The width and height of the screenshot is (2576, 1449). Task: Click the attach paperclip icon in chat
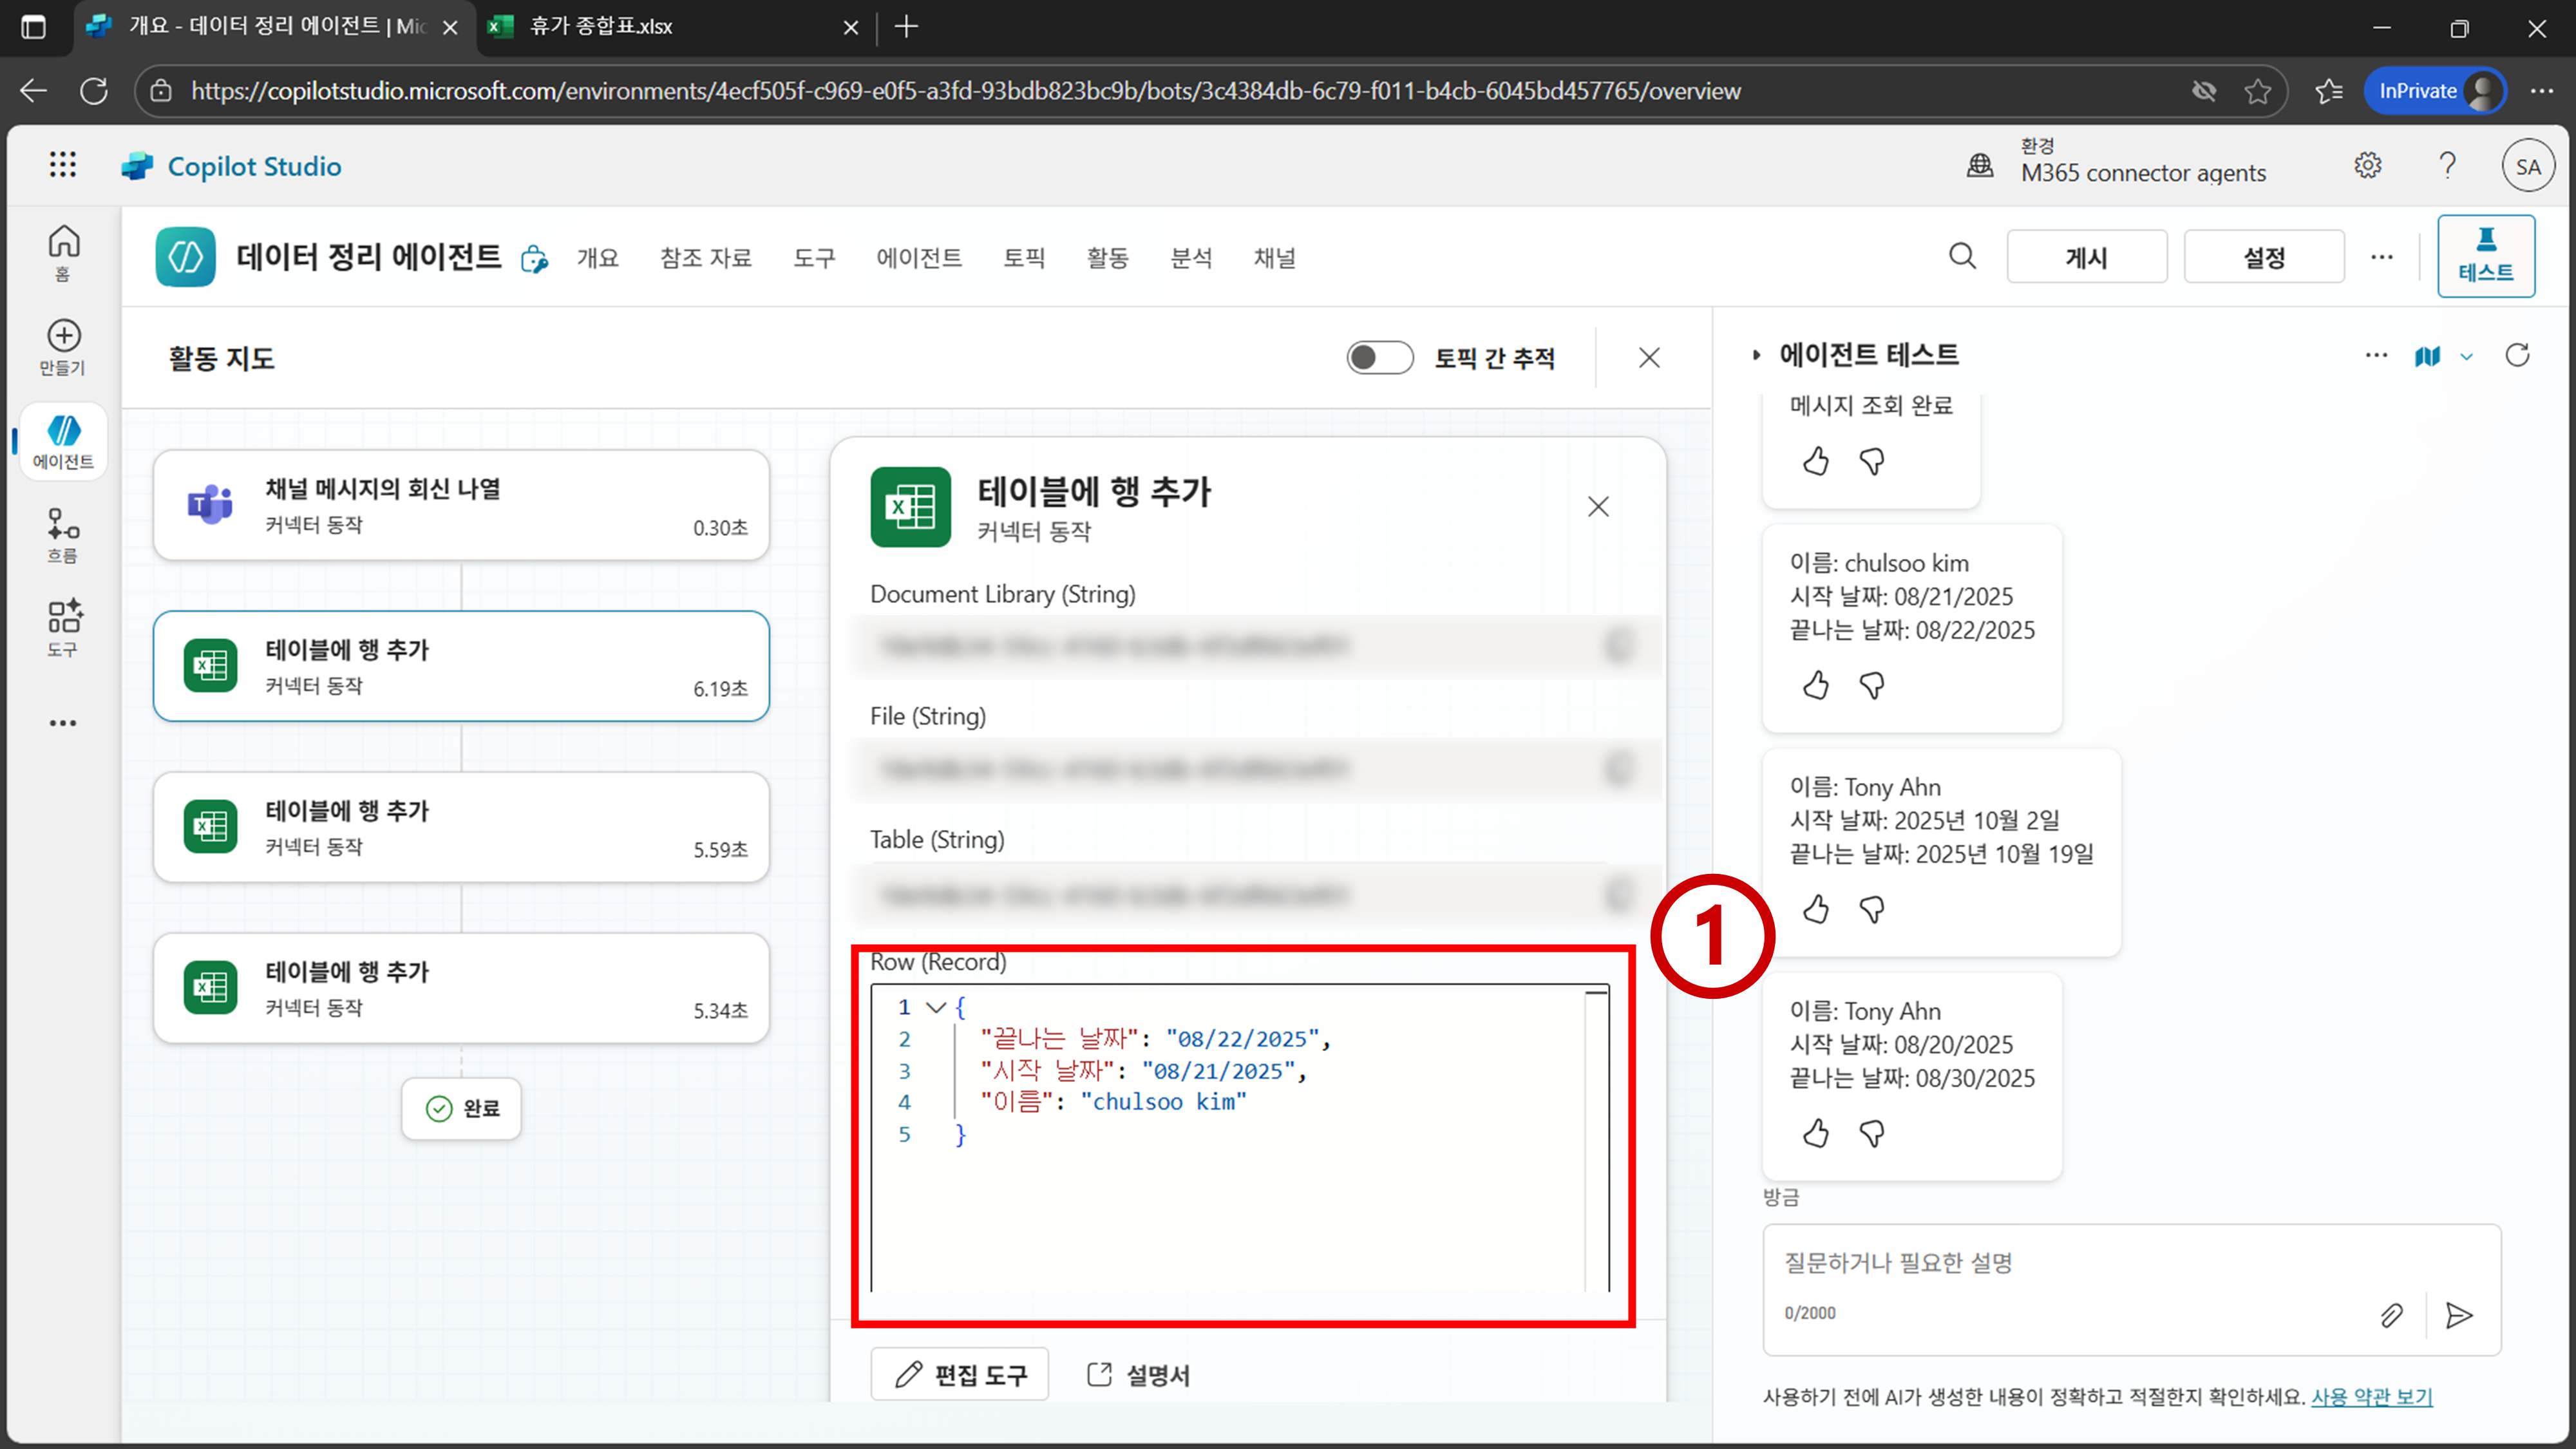(2391, 1315)
